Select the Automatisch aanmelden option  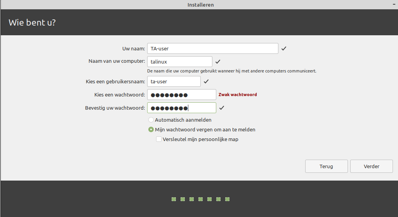tap(151, 120)
